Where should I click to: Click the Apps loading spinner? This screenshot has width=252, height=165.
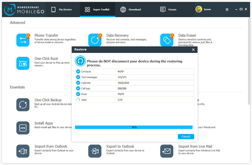click(x=78, y=100)
